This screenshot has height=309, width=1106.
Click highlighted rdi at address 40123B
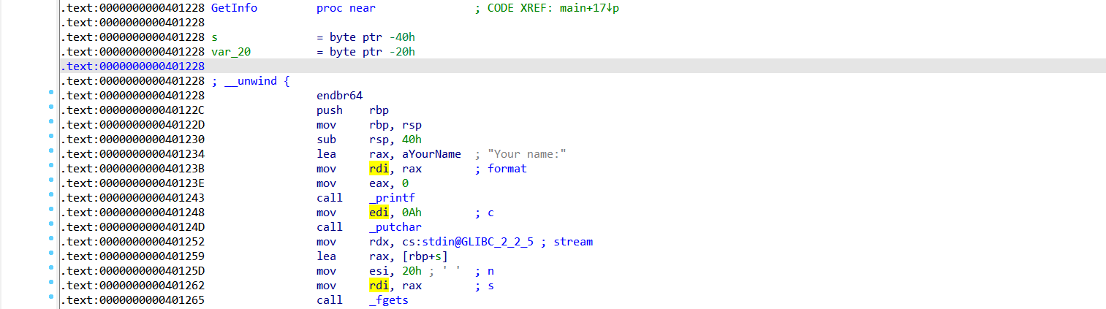pos(379,169)
